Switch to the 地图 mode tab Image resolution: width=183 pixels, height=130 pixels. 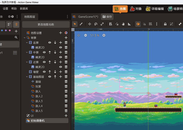coord(120,9)
